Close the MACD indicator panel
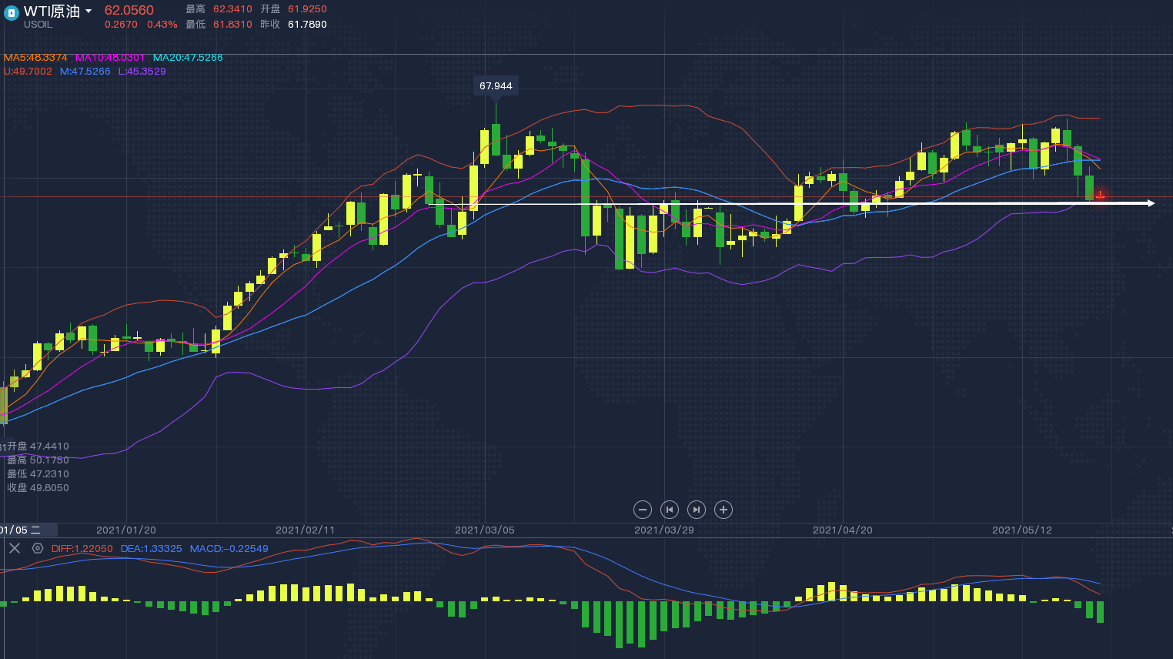1173x659 pixels. pyautogui.click(x=15, y=548)
